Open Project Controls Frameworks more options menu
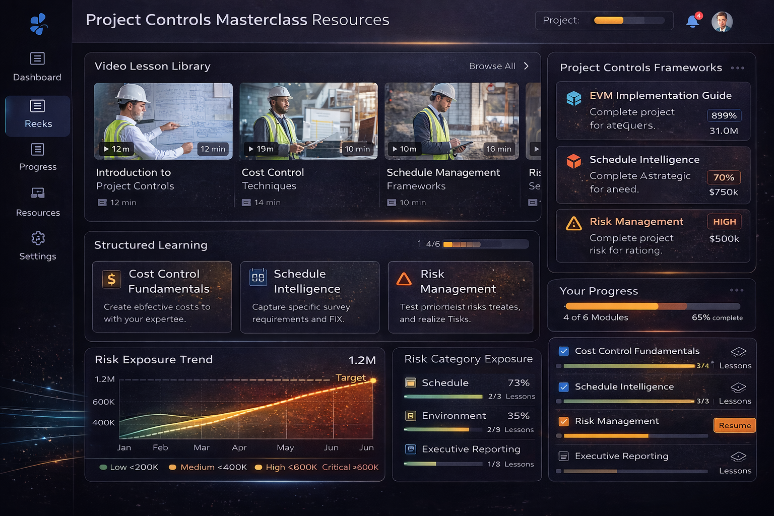The height and width of the screenshot is (516, 774). tap(737, 68)
